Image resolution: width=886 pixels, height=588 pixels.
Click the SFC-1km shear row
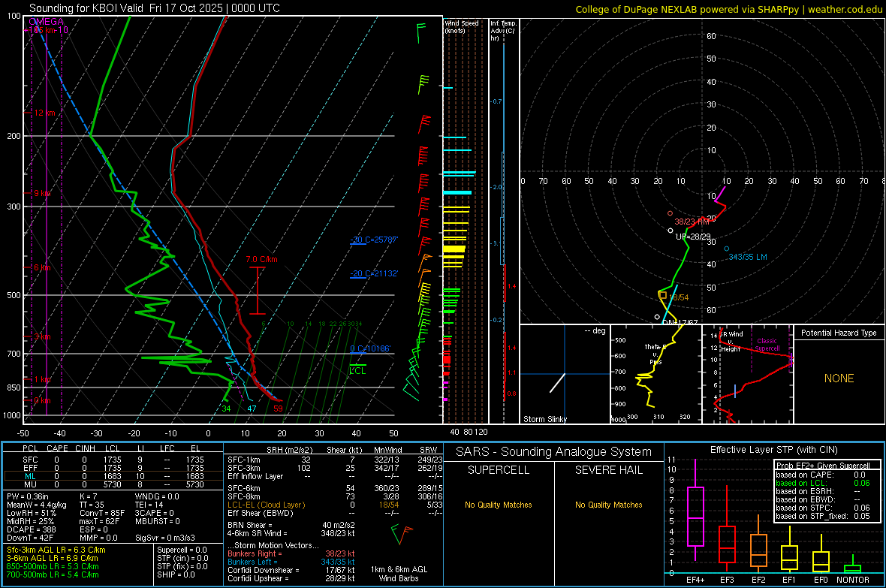(x=335, y=460)
